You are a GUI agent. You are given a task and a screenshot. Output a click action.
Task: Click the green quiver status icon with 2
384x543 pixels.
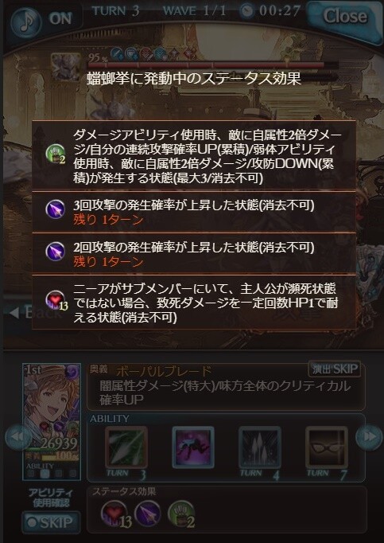pos(181,514)
